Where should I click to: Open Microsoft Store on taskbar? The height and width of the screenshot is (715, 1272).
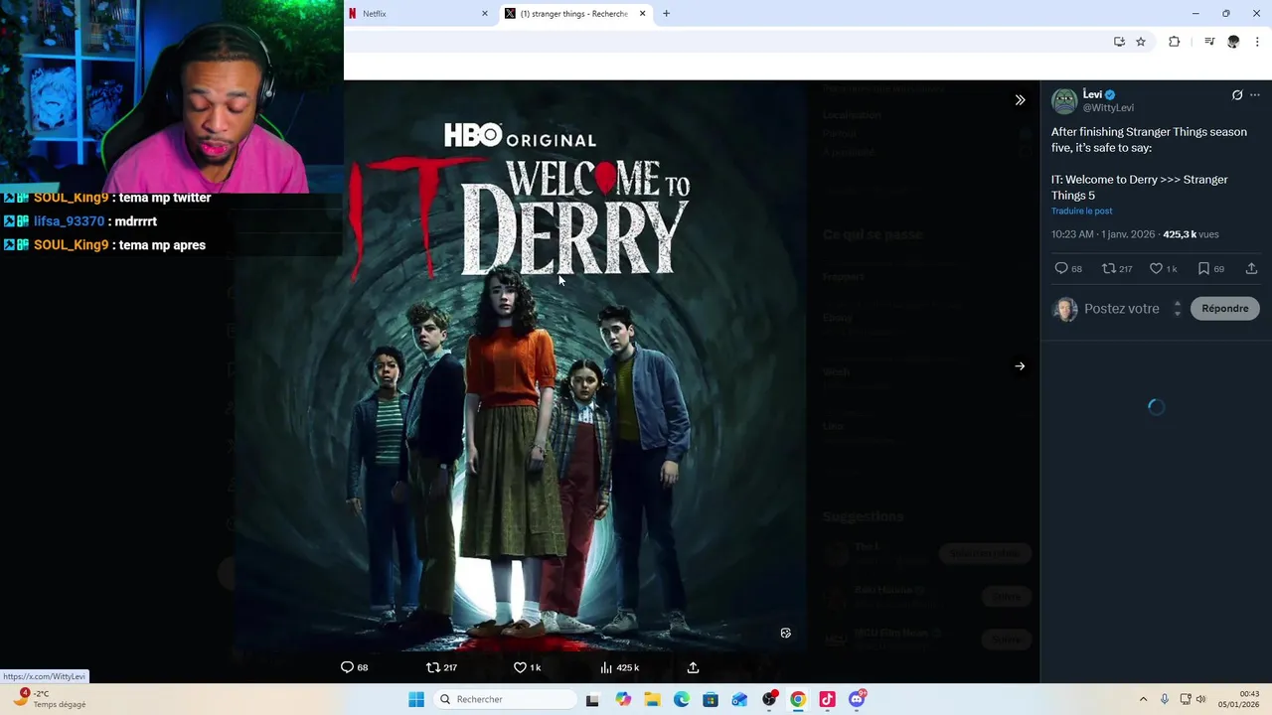coord(711,699)
